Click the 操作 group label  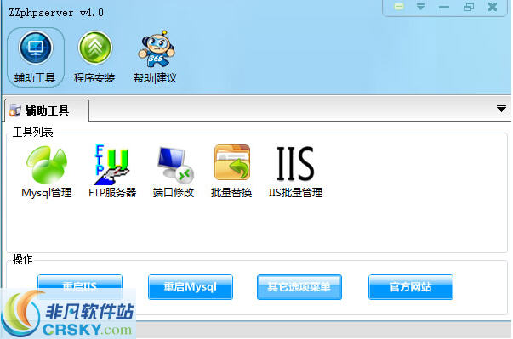pos(23,259)
